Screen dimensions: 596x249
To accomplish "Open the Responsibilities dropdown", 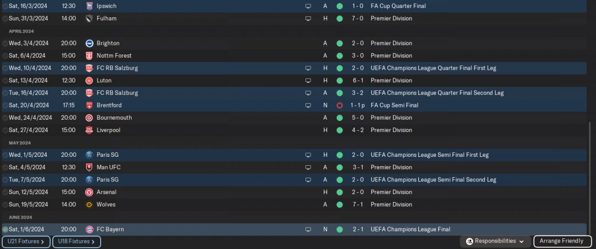I will (x=495, y=241).
